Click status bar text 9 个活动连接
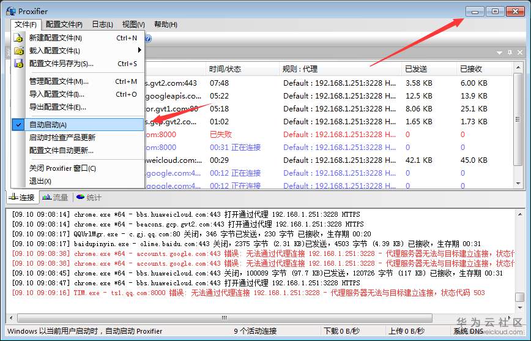The width and height of the screenshot is (531, 341). click(x=255, y=331)
